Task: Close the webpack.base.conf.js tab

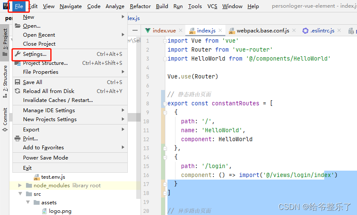Action: pos(294,30)
